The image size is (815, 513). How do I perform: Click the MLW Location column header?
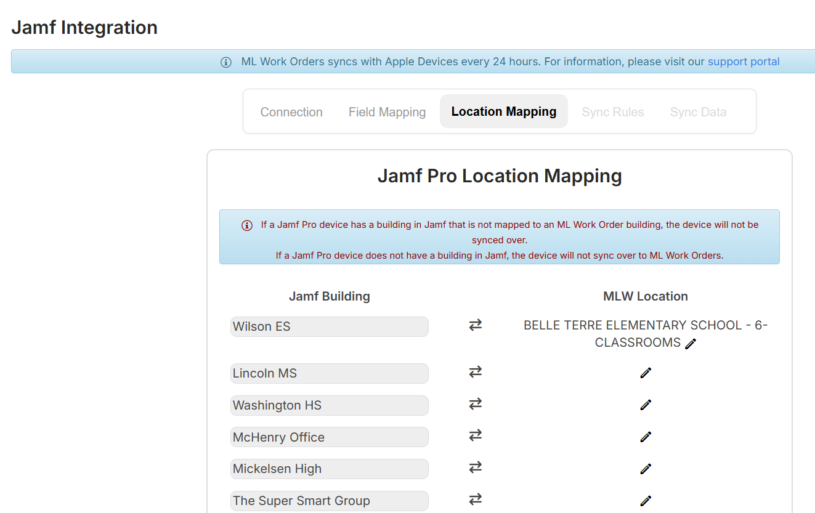coord(646,296)
